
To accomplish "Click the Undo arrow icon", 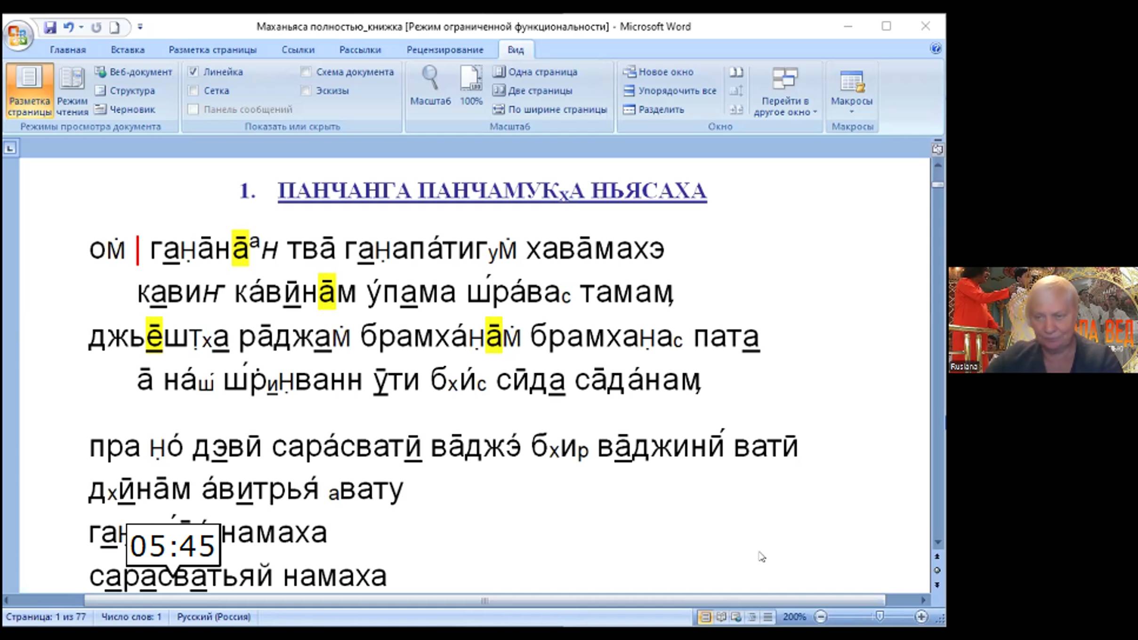I will tap(69, 27).
